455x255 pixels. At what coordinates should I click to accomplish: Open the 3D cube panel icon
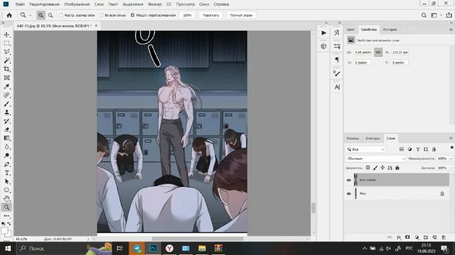point(324,47)
